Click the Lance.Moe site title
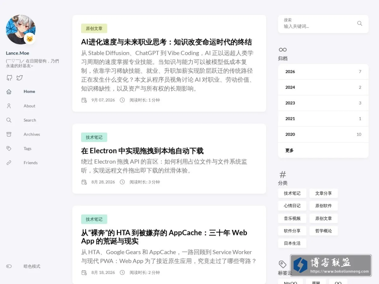Screen dimensions: 379x284 point(17,53)
